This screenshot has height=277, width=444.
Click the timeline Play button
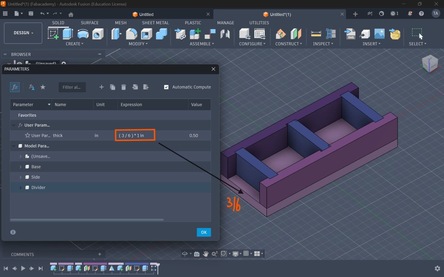[x=23, y=268]
